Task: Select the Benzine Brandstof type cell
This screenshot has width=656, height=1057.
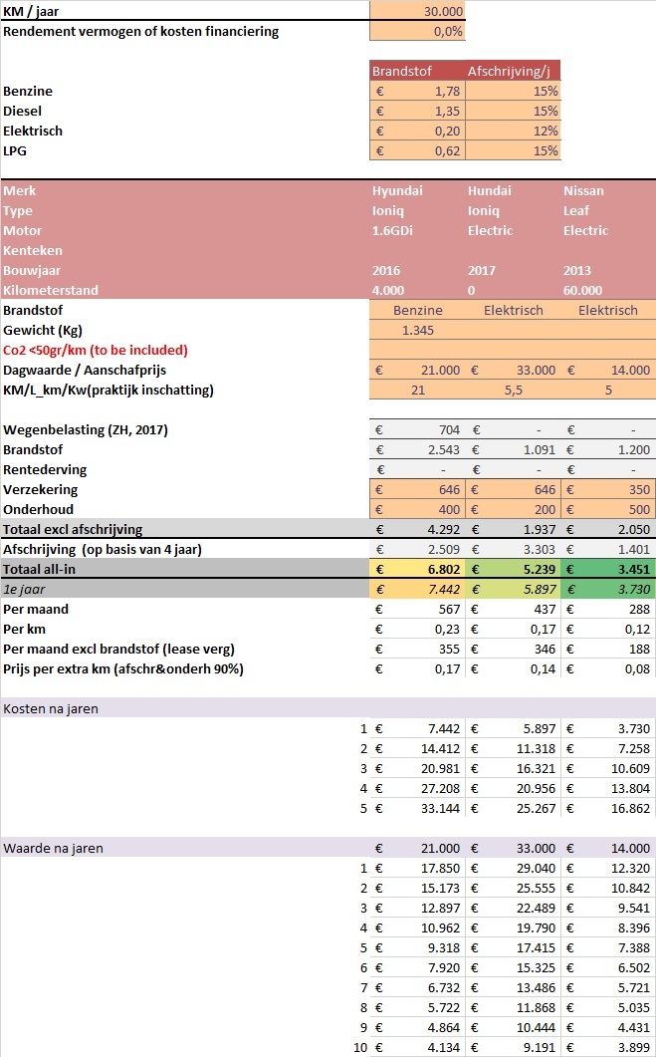Action: [x=417, y=310]
